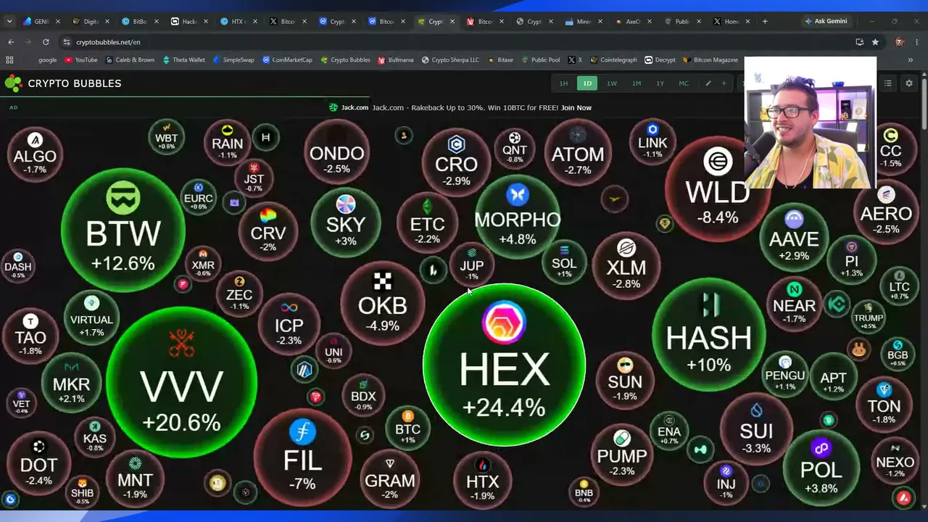Open the POL bubble
The height and width of the screenshot is (522, 928).
coord(821,467)
